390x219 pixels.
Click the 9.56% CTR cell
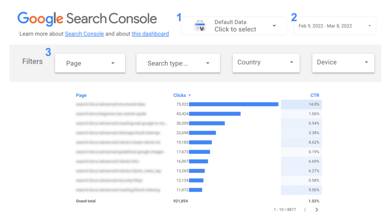[x=302, y=190]
